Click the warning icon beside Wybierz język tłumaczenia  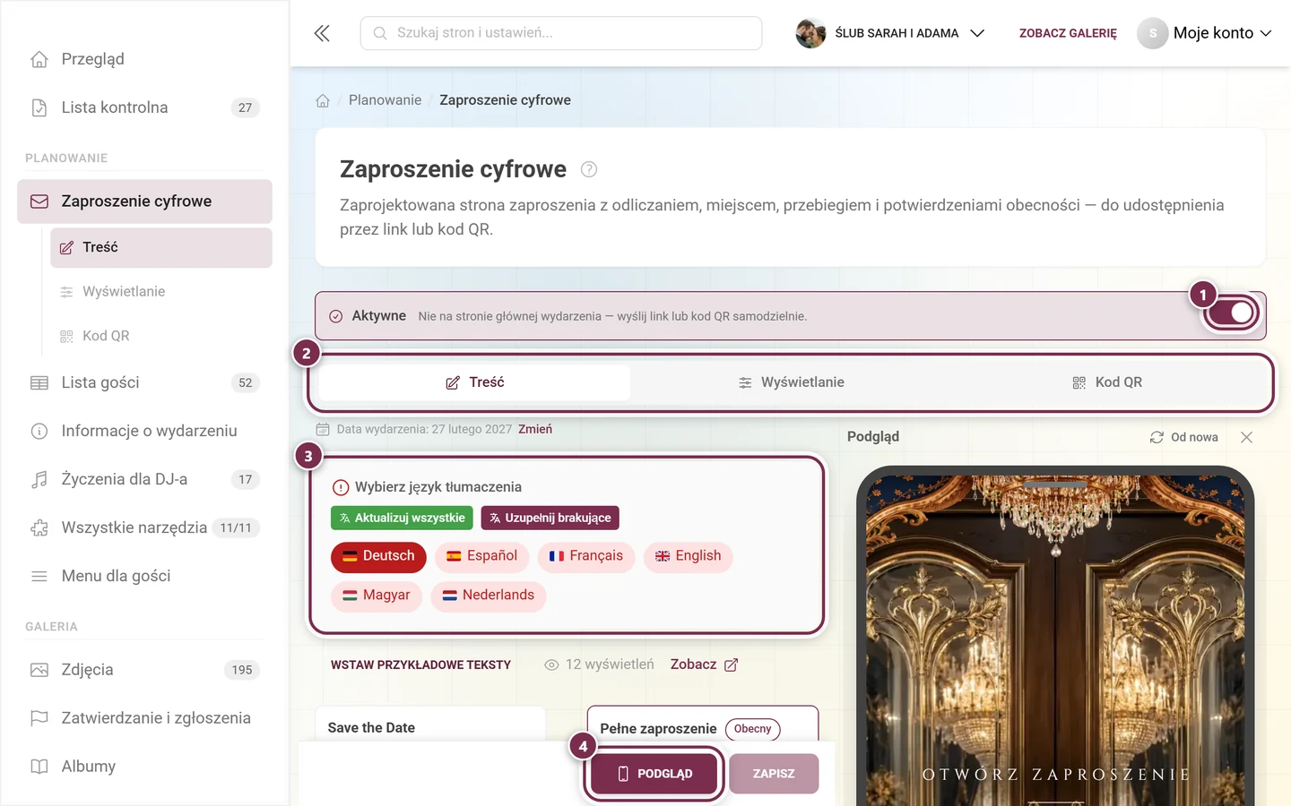point(341,487)
